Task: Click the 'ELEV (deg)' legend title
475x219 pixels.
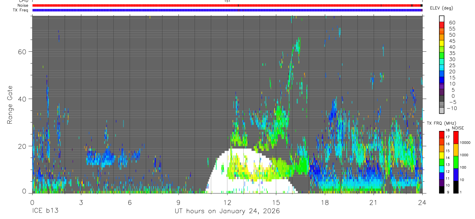Action: coord(442,8)
